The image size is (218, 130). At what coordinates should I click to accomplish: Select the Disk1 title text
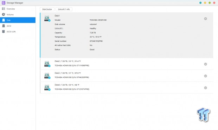pos(57,16)
